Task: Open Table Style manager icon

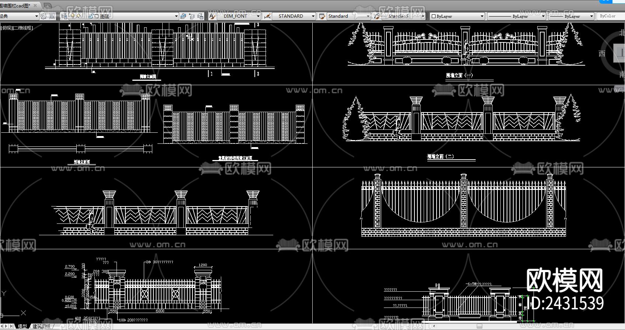Action: 322,16
